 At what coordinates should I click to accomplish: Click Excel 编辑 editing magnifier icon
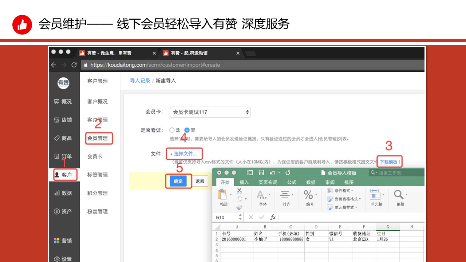click(399, 195)
